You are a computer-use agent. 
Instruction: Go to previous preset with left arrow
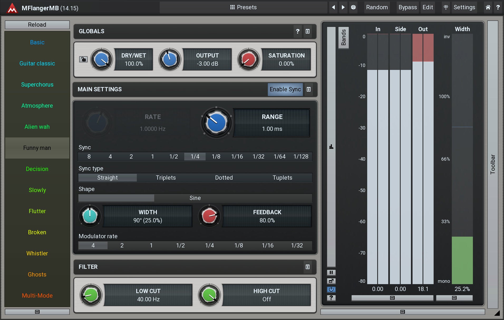pyautogui.click(x=333, y=7)
